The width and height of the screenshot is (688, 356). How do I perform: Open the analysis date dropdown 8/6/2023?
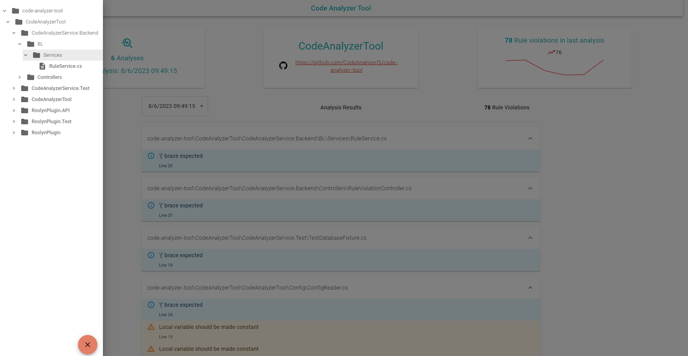[175, 106]
